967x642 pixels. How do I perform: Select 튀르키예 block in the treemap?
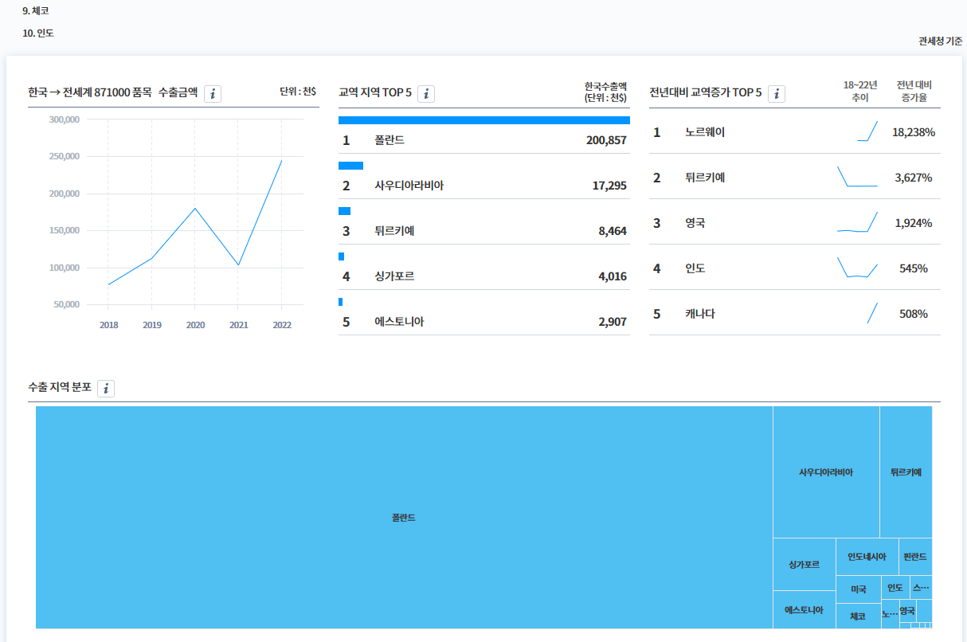point(906,472)
